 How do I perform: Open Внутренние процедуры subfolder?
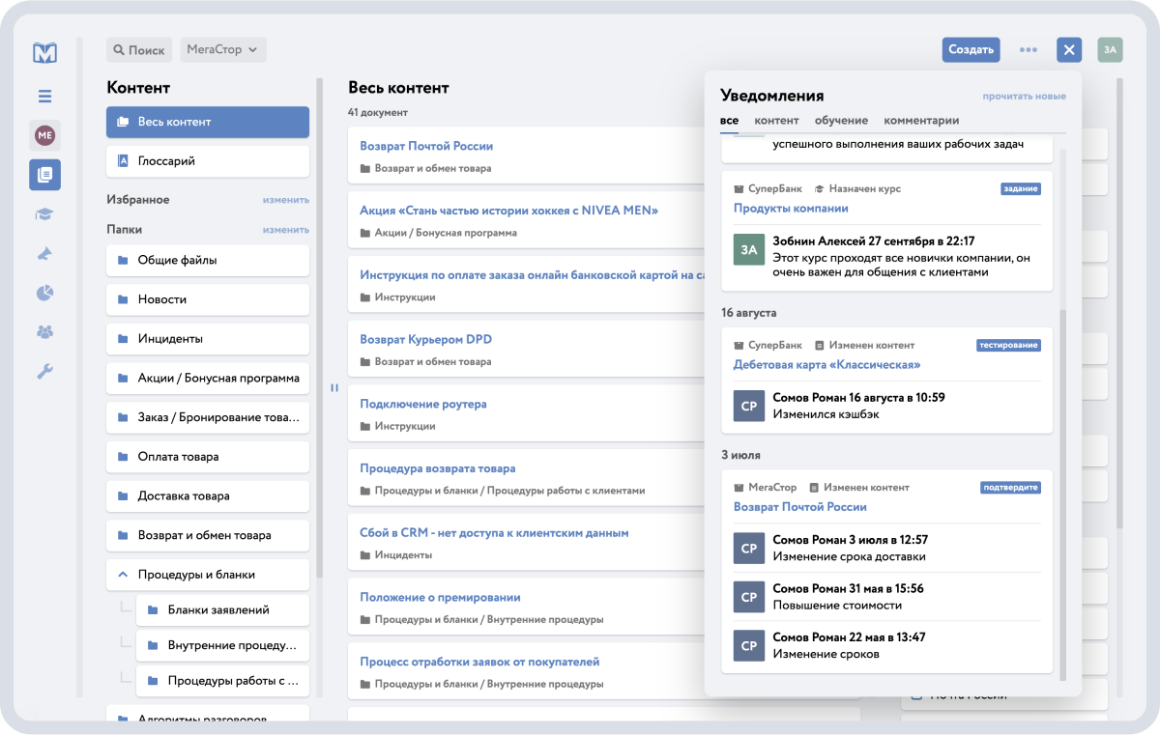(222, 645)
